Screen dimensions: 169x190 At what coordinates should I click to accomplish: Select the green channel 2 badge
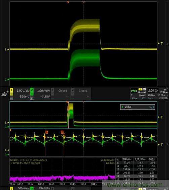pyautogui.click(x=32, y=90)
